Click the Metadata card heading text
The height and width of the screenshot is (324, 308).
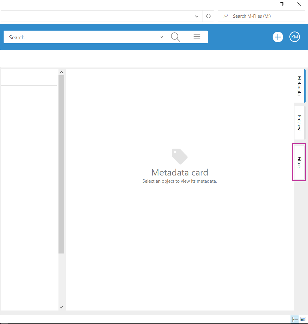180,172
